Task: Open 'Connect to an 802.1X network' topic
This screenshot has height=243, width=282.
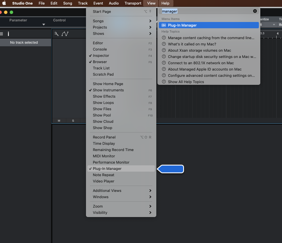Action: point(209,63)
